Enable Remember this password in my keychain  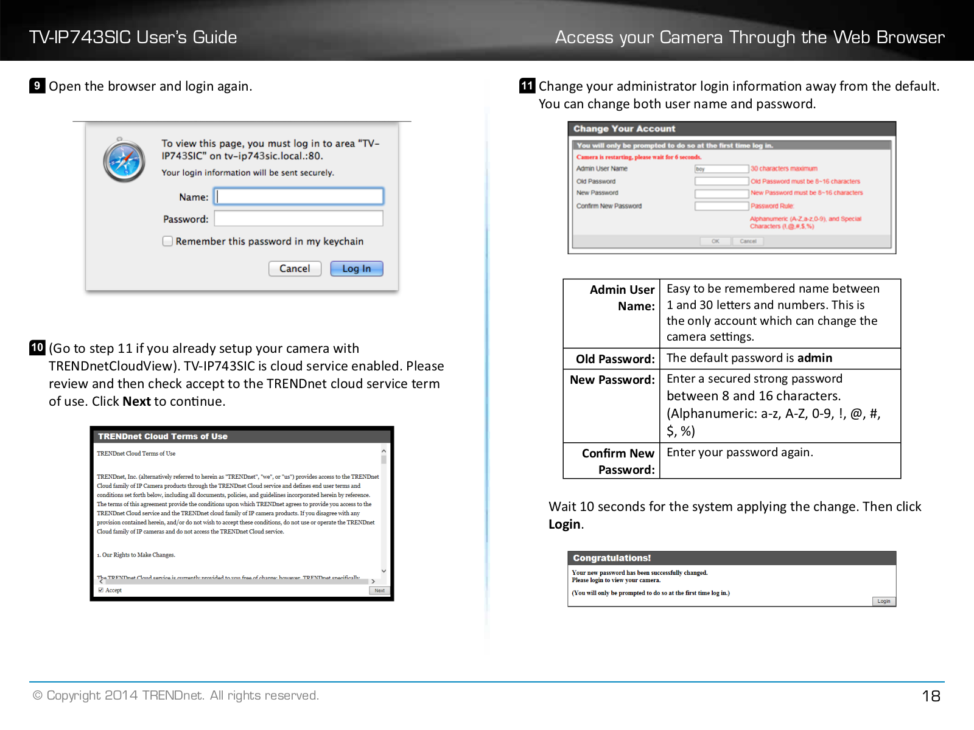pyautogui.click(x=167, y=241)
